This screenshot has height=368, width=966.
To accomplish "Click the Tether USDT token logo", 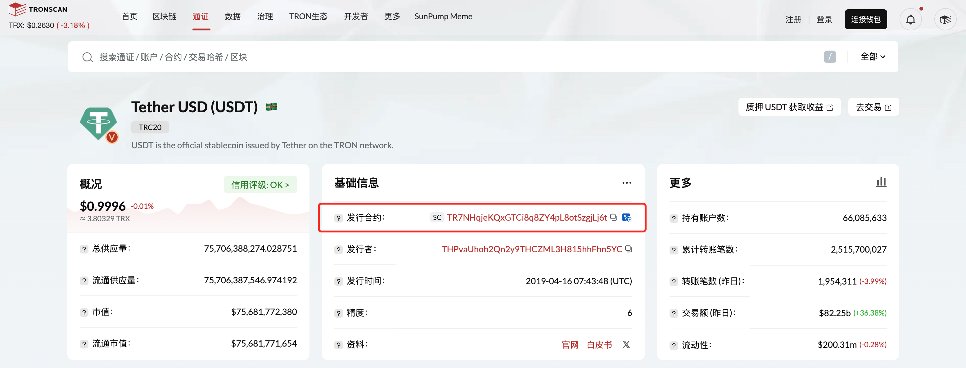I will pyautogui.click(x=99, y=124).
